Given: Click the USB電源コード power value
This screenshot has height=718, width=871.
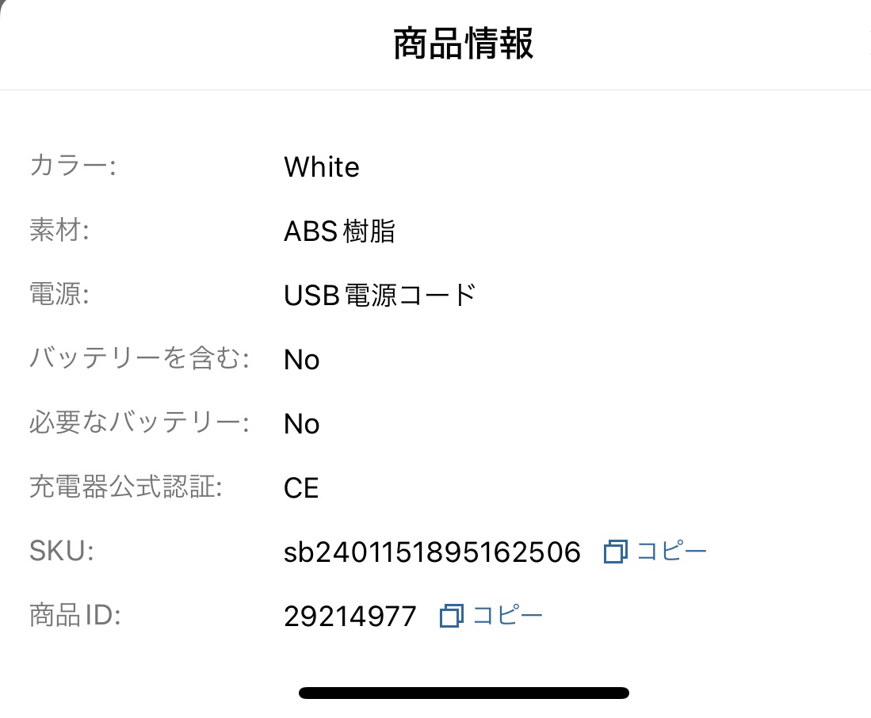Looking at the screenshot, I should [x=380, y=296].
